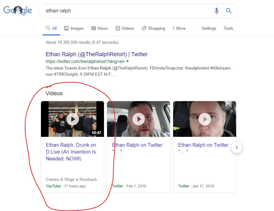Expand the green URL dropdown arrow
This screenshot has width=274, height=211.
tap(128, 61)
